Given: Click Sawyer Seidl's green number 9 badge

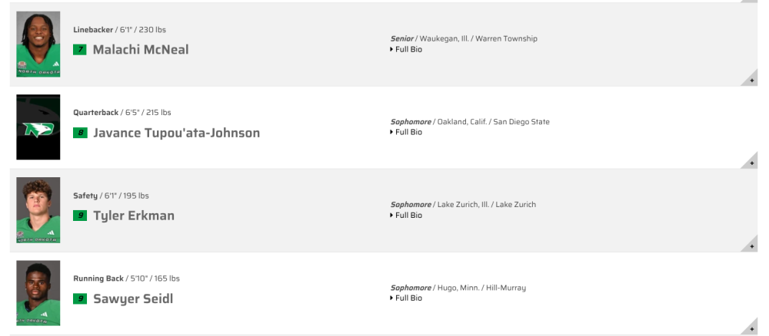Looking at the screenshot, I should (80, 298).
